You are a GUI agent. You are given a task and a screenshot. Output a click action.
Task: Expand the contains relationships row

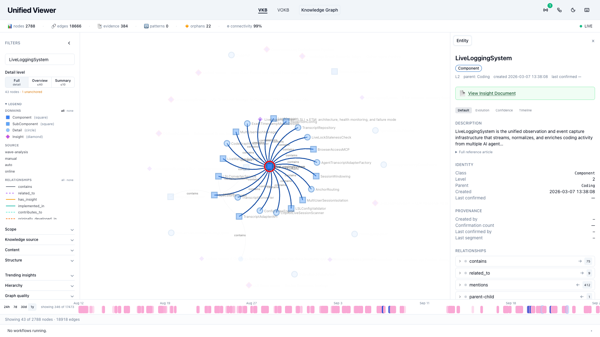point(525,261)
